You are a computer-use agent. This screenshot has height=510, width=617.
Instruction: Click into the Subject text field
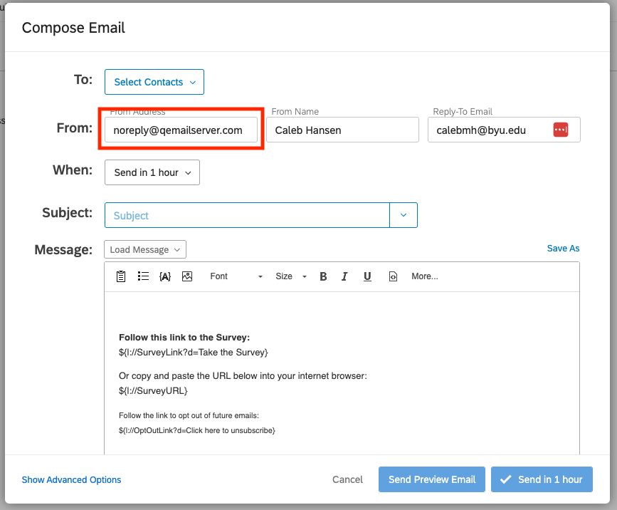click(x=247, y=215)
